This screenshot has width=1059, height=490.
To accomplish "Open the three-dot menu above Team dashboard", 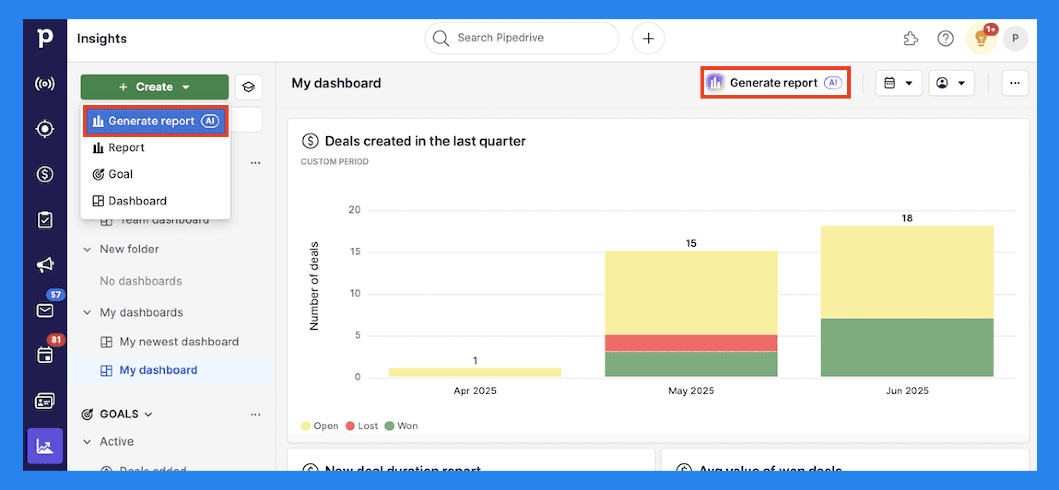I will 255,163.
